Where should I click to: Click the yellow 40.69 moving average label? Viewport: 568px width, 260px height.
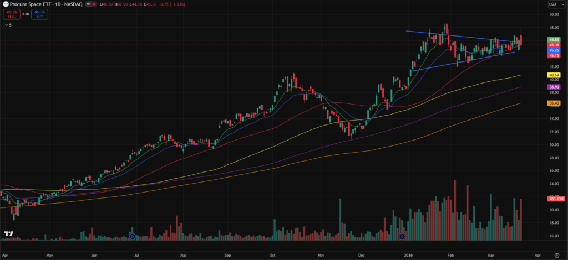(553, 75)
